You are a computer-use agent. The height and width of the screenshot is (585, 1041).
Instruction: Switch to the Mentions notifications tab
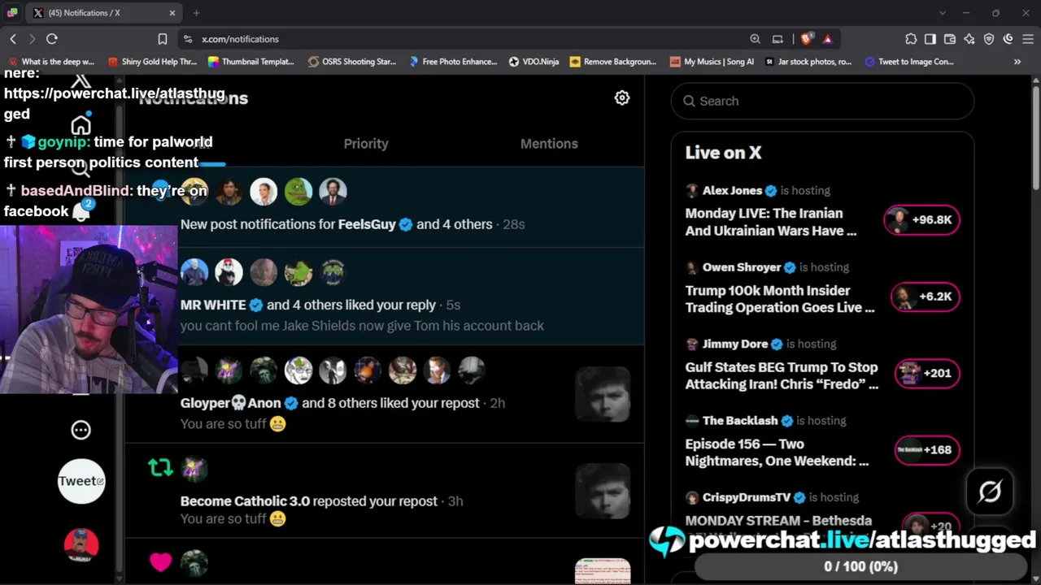pos(549,144)
